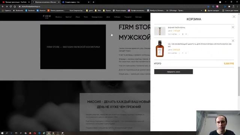
Task: Decrease quantity of No. 106 shampoo
Action: tap(179, 53)
